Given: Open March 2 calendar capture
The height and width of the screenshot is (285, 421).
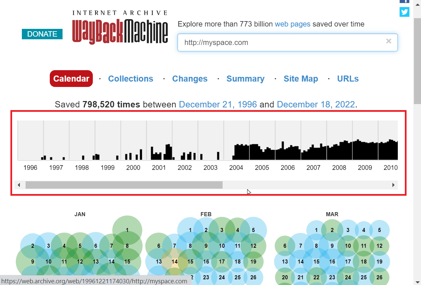Looking at the screenshot, I should [x=332, y=230].
